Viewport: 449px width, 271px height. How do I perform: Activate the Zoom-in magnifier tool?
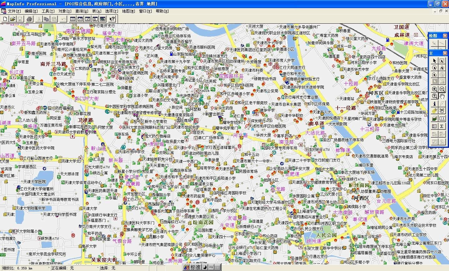(x=434, y=89)
